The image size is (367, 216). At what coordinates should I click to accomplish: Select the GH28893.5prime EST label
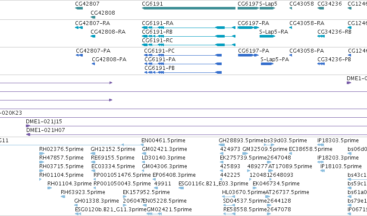[241, 141]
